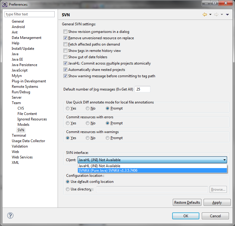The width and height of the screenshot is (235, 226).
Task: Choose SVNKit (Pure Java) v1.3.5.7406 option
Action: tap(152, 170)
